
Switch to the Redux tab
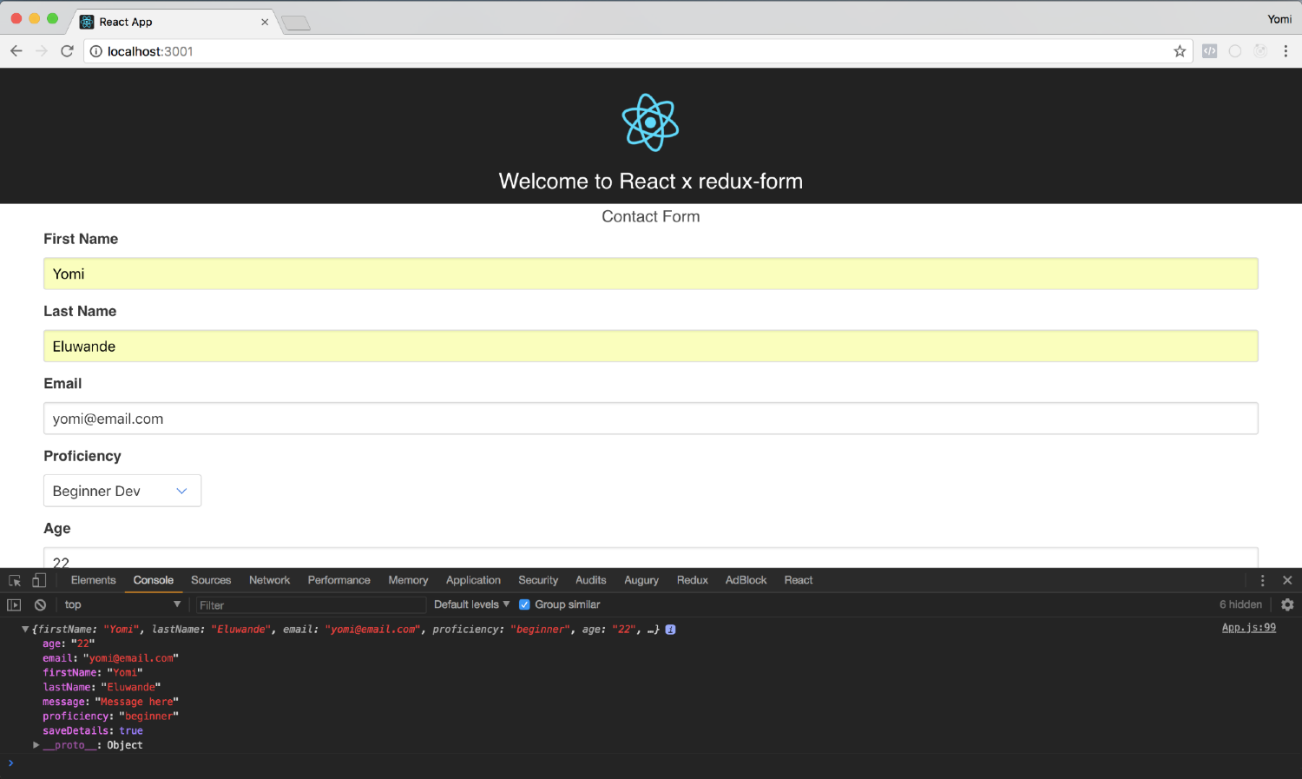692,580
